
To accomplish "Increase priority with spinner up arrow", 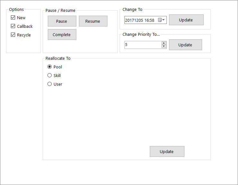I will tap(164, 43).
